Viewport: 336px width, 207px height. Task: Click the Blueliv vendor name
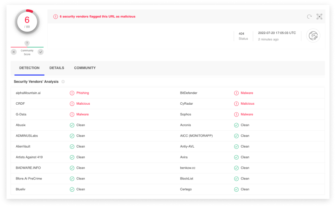(x=20, y=189)
